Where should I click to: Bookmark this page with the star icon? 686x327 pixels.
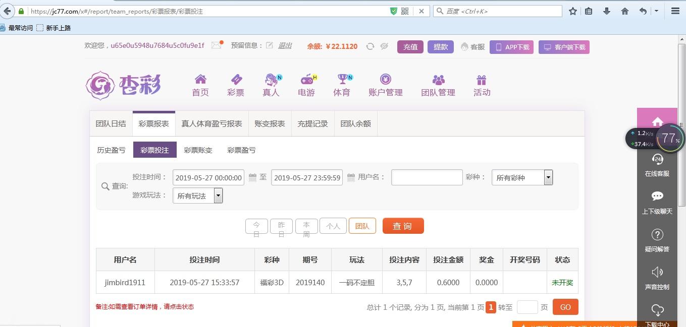573,11
